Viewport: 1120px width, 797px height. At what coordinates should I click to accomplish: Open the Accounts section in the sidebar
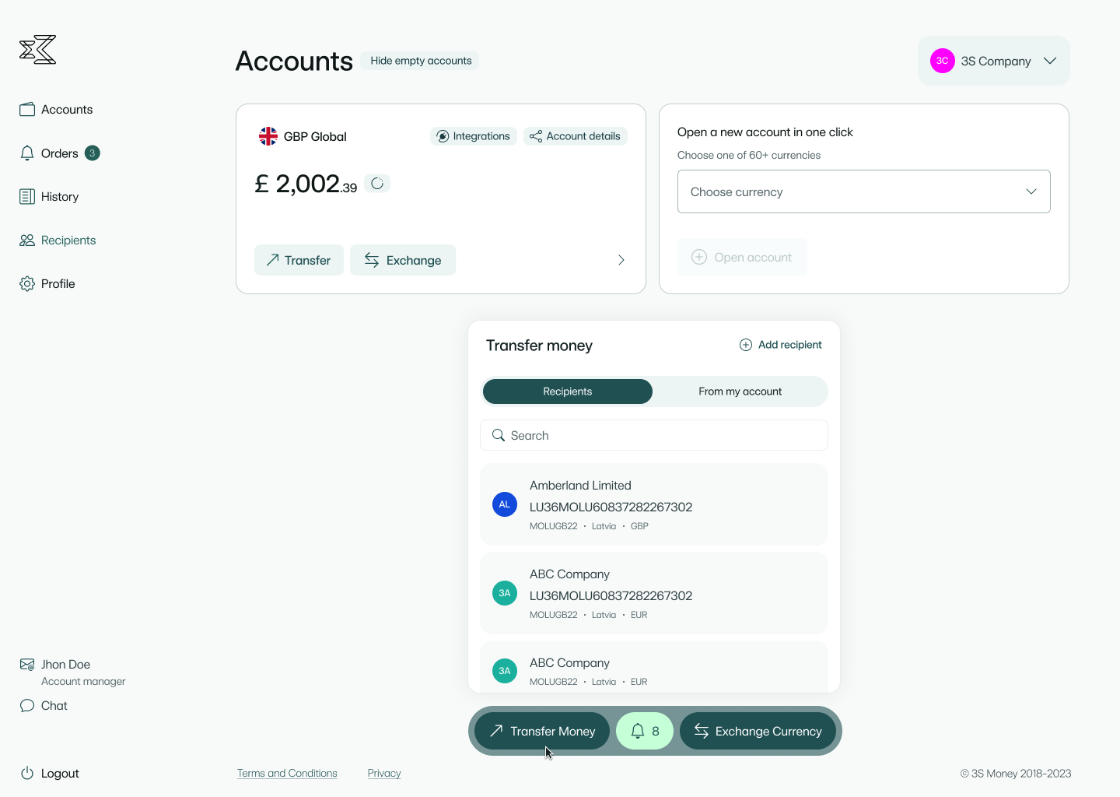[67, 109]
